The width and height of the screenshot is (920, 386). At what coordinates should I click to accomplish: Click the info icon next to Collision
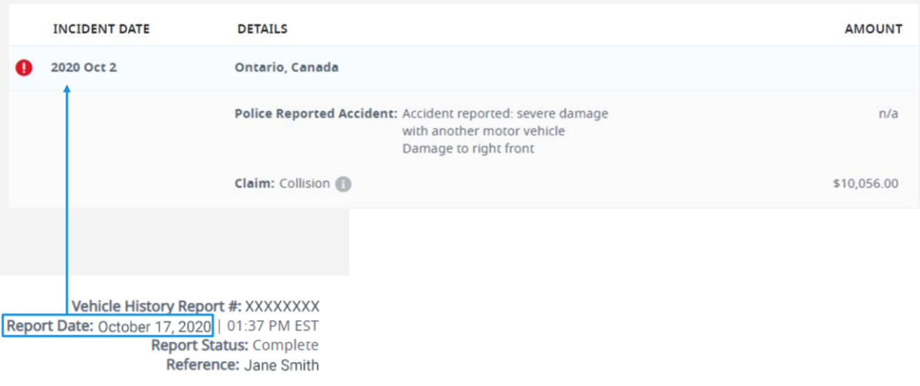pyautogui.click(x=344, y=184)
